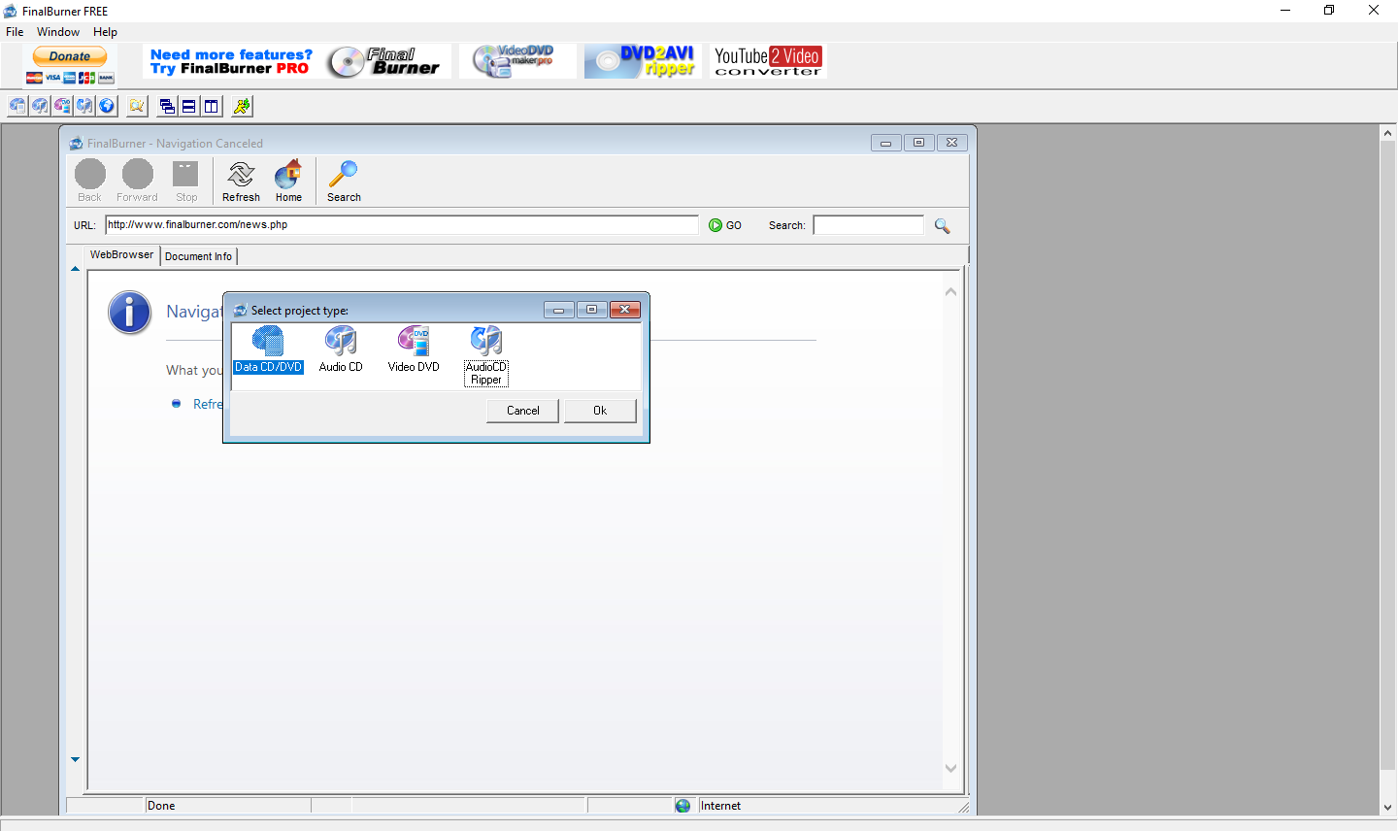
Task: Open the Window menu
Action: click(58, 32)
